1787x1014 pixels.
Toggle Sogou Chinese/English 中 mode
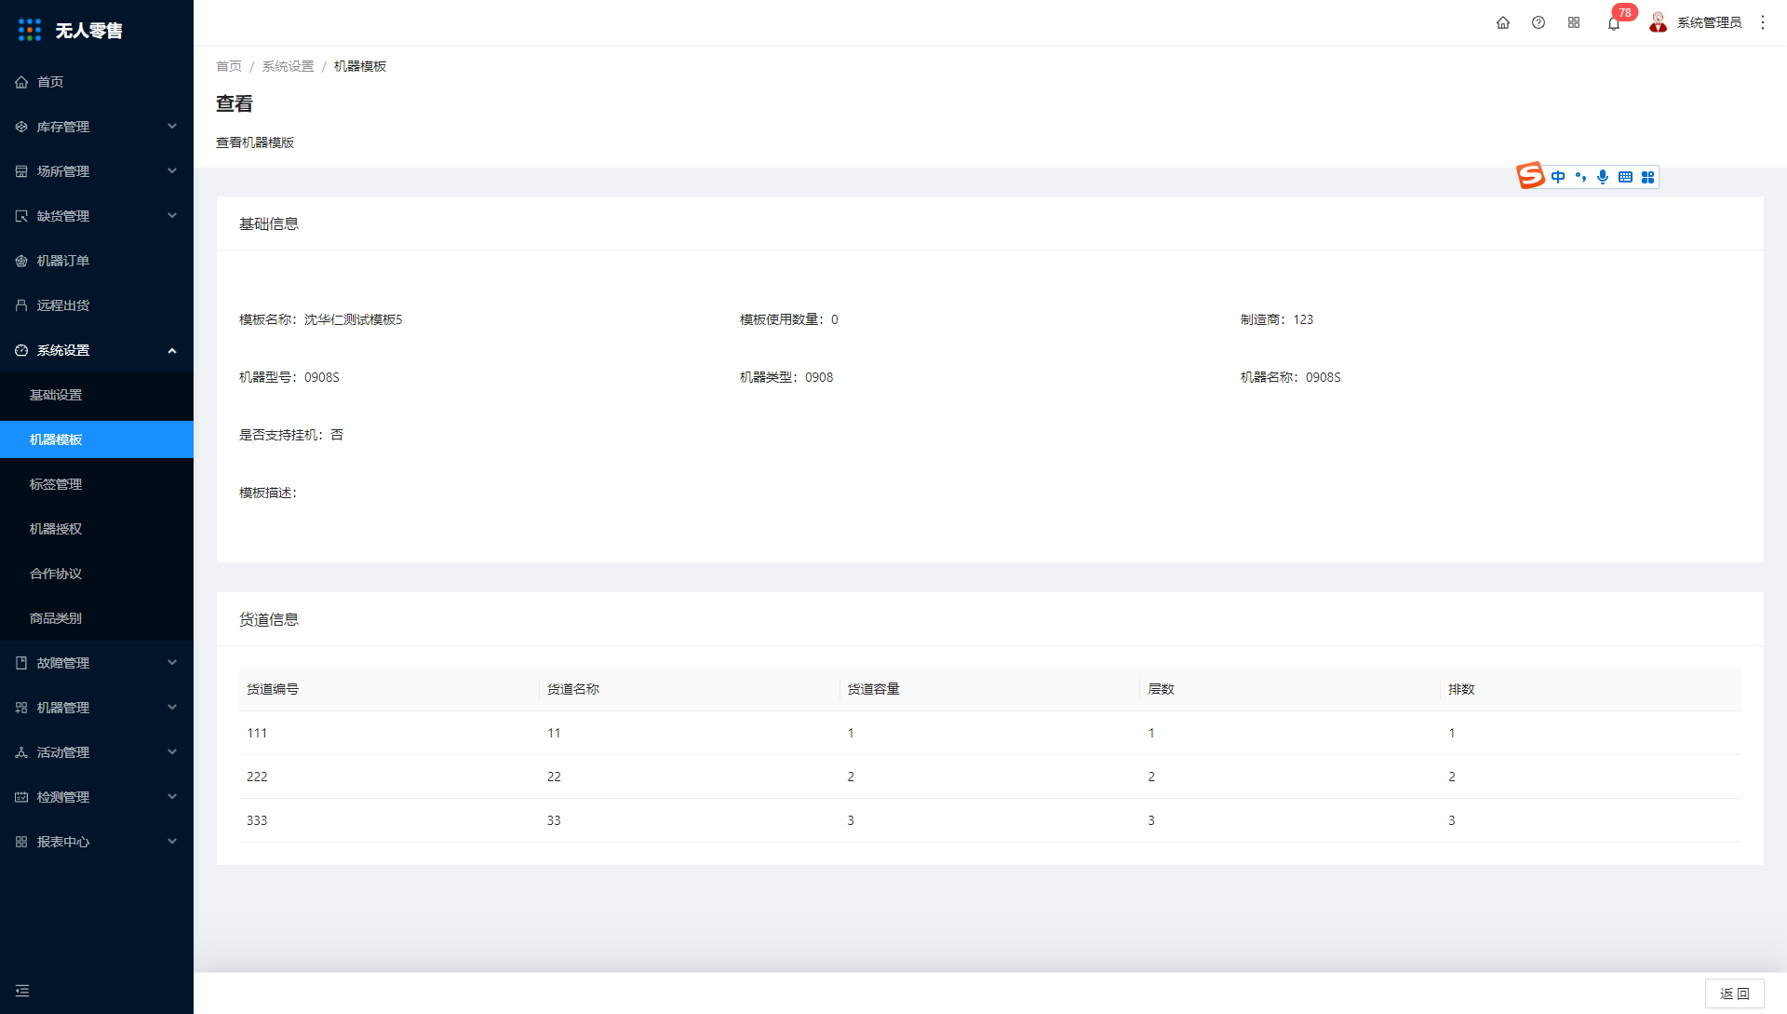[1558, 177]
